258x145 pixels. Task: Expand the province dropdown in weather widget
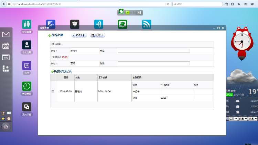233,118
